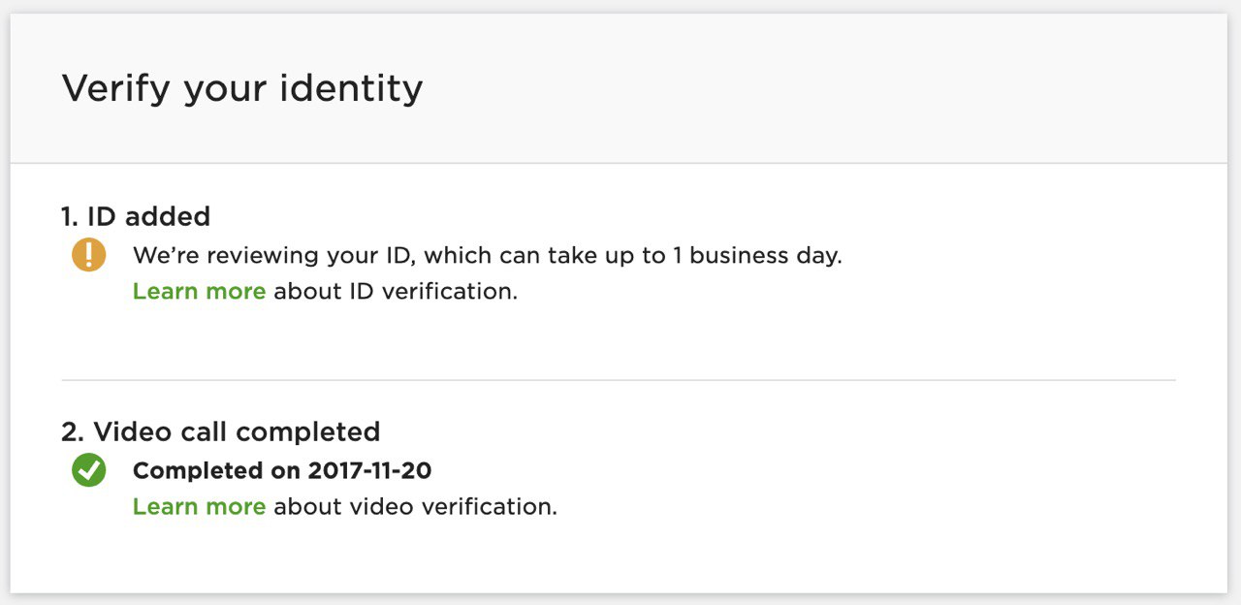Open Learn more link about video verification
Viewport: 1241px width, 605px height.
[x=199, y=507]
